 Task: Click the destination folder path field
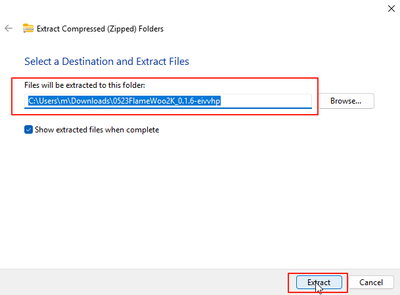(167, 101)
